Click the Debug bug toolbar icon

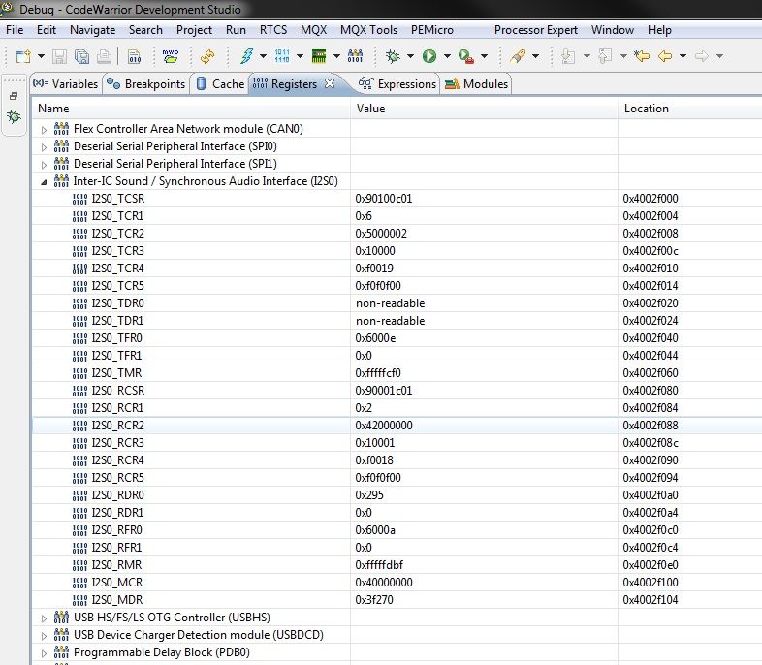[x=393, y=56]
